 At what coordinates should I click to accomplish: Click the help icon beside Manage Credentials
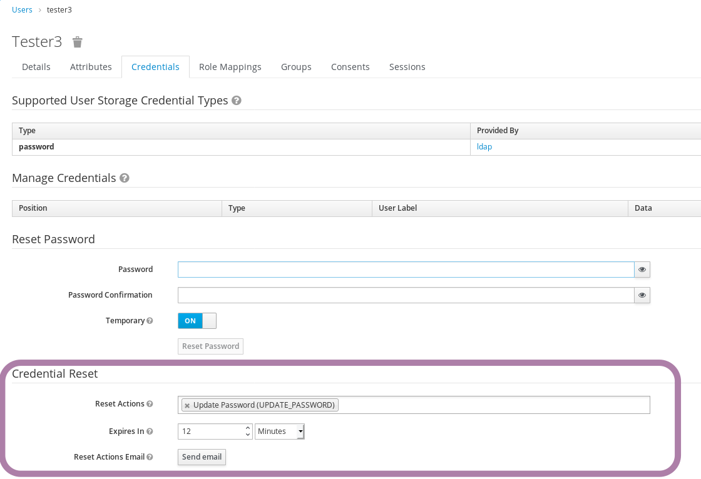click(x=125, y=178)
